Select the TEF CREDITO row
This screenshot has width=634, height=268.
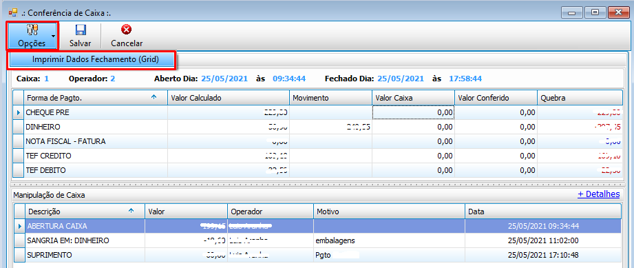[317, 156]
